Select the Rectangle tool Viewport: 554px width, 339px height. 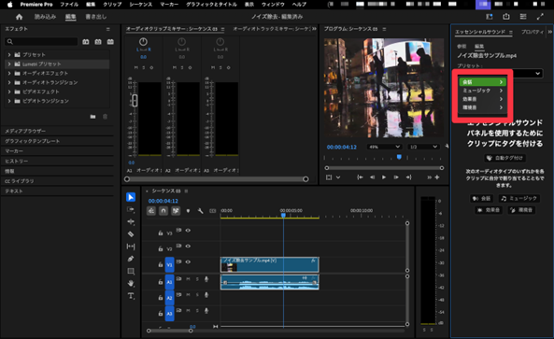point(131,271)
